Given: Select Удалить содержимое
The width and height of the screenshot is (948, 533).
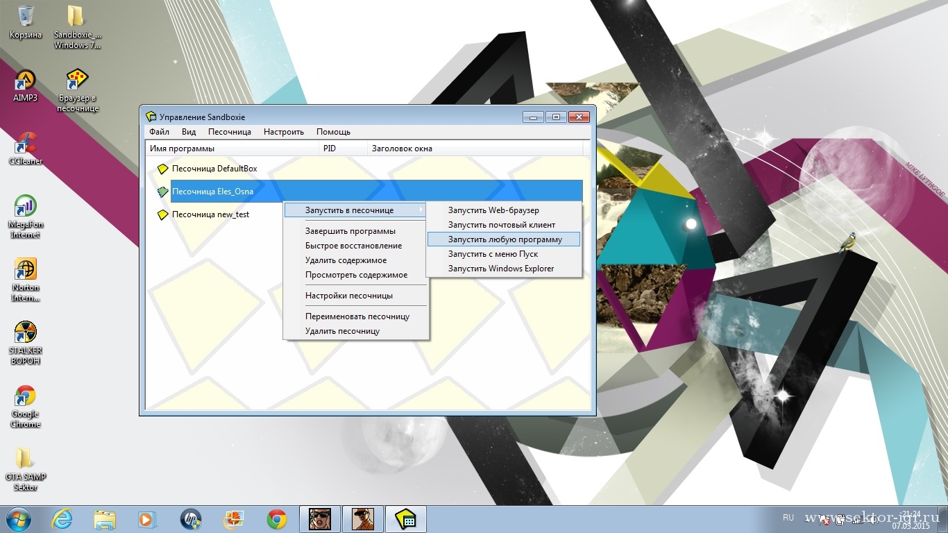Looking at the screenshot, I should pyautogui.click(x=356, y=260).
